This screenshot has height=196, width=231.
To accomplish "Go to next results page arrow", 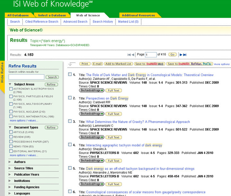I will tap(181, 55).
